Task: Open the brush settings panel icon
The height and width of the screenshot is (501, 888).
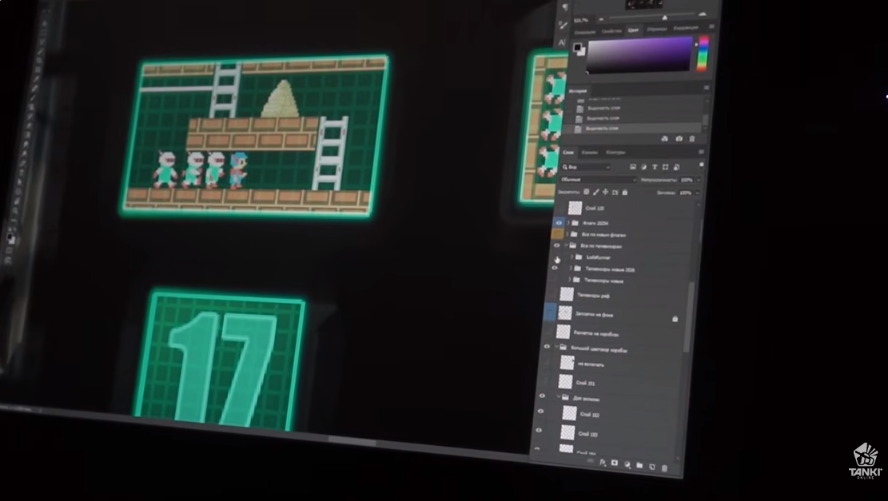Action: pyautogui.click(x=563, y=25)
